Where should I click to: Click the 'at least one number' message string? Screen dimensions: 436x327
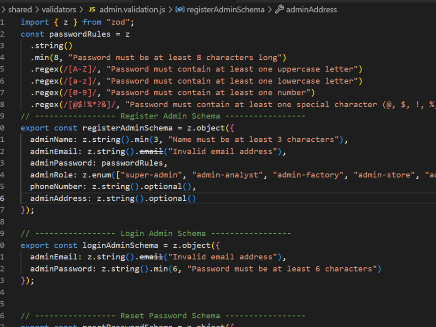pyautogui.click(x=208, y=92)
